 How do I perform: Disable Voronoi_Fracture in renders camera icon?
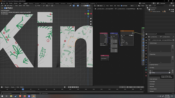173,11
